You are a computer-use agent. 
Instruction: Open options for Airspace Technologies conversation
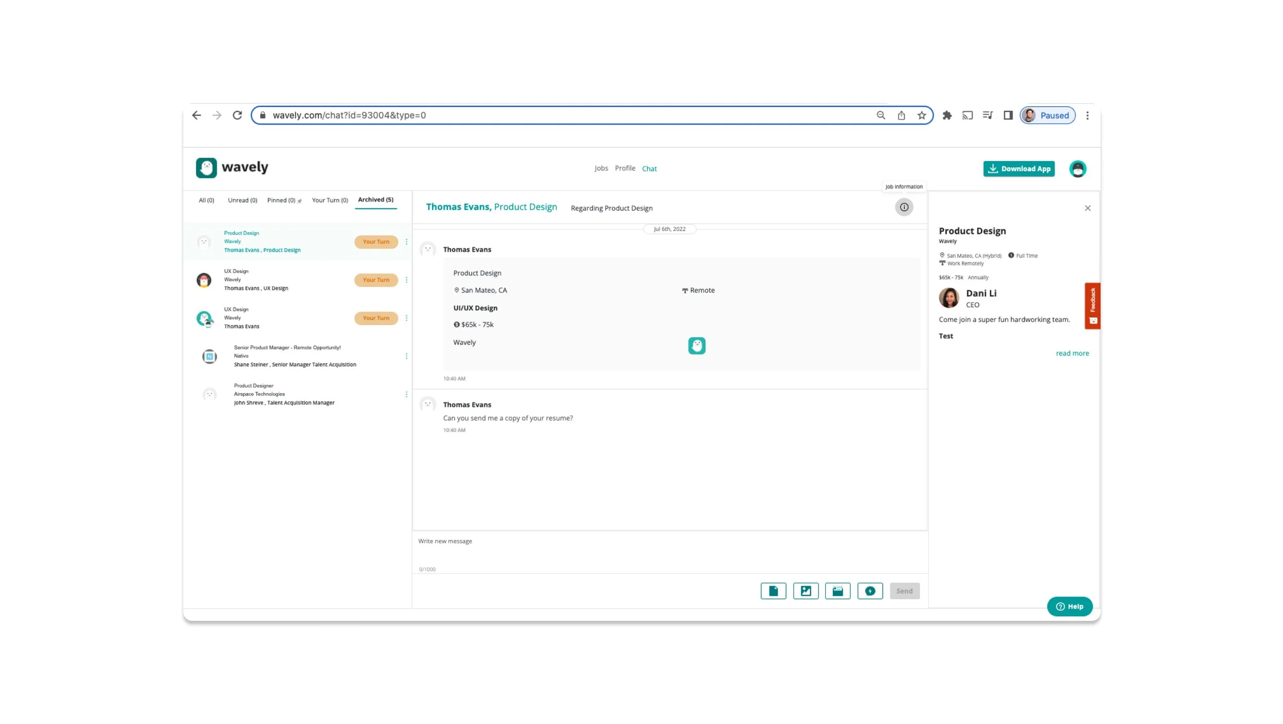(x=406, y=394)
